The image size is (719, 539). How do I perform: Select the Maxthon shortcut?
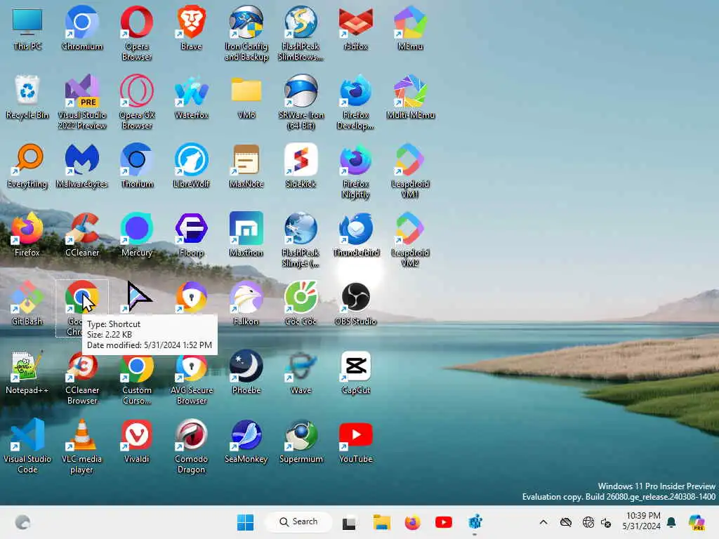[246, 234]
